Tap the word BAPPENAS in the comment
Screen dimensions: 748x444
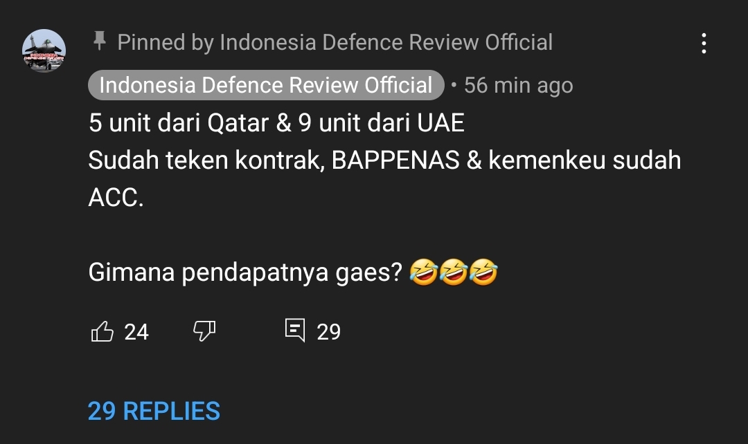point(395,160)
